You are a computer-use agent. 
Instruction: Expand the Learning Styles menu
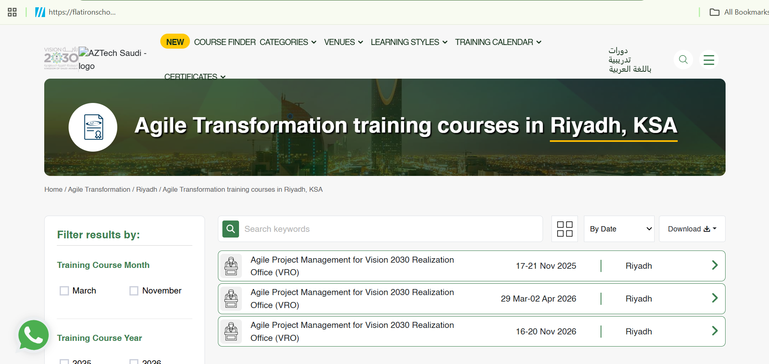[409, 42]
